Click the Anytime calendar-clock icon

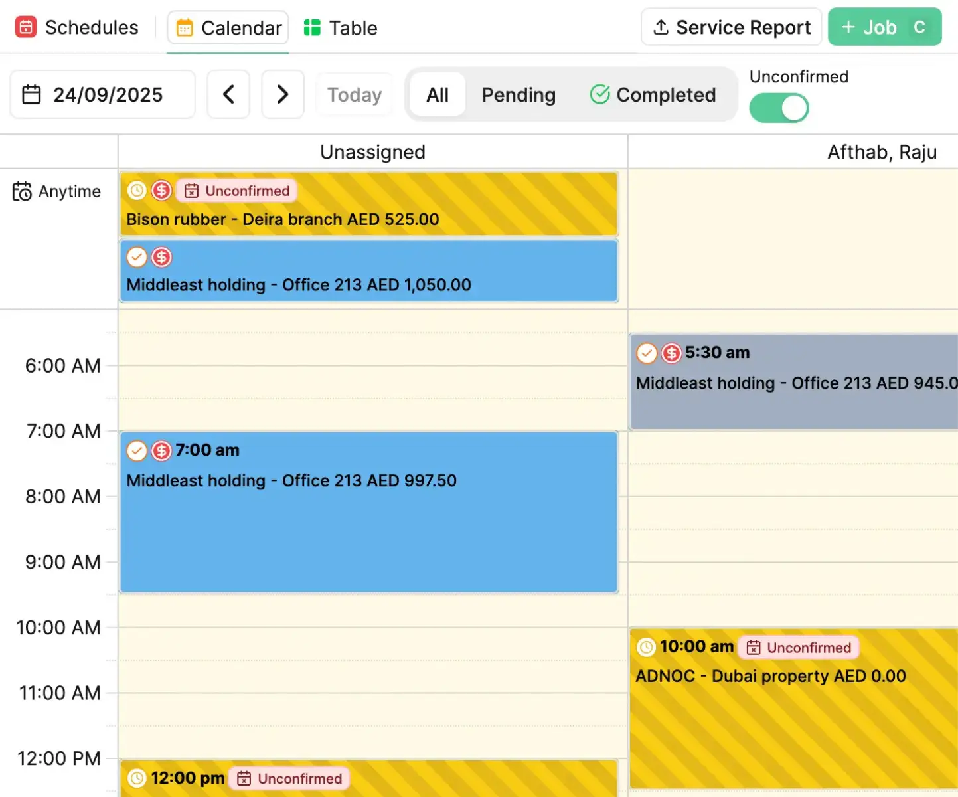22,191
